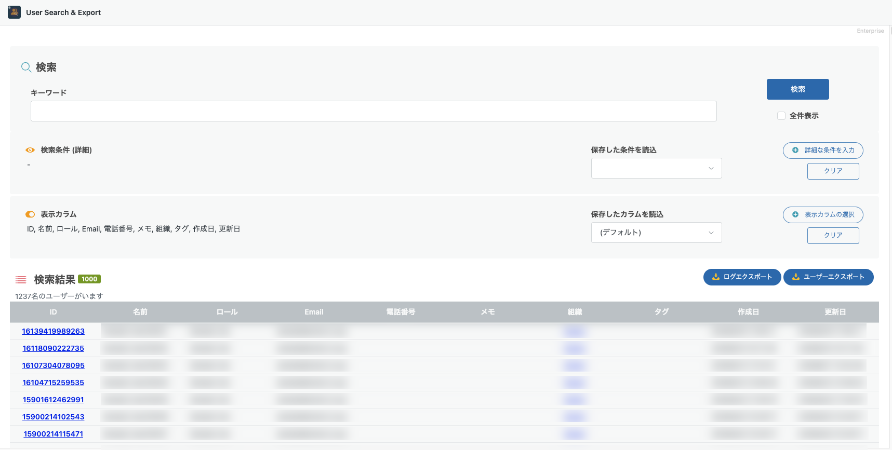Switch off the 表示カラム toggle
892x450 pixels.
pyautogui.click(x=30, y=214)
